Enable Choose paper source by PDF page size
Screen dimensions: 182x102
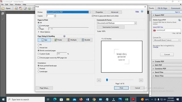click(39, 58)
